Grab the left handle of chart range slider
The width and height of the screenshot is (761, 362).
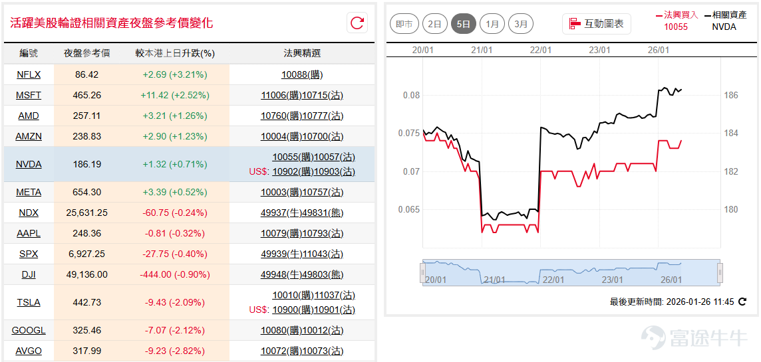[422, 272]
